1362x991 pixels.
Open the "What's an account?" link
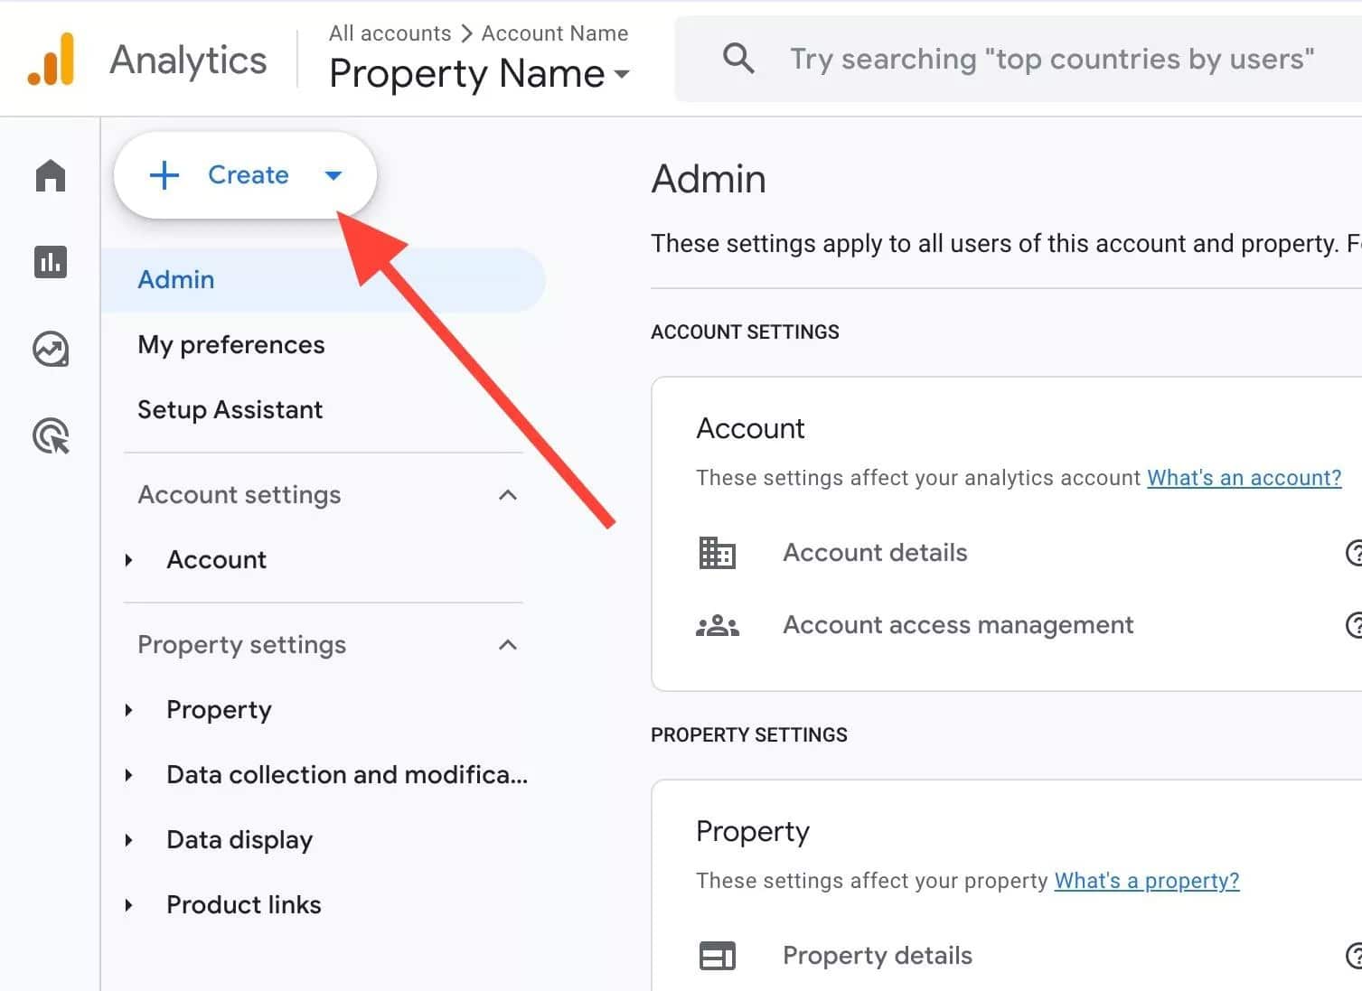click(1244, 478)
